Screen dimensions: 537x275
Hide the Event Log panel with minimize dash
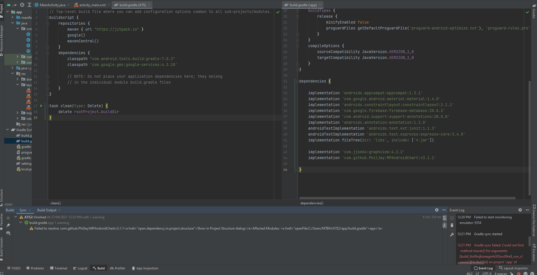(x=527, y=210)
